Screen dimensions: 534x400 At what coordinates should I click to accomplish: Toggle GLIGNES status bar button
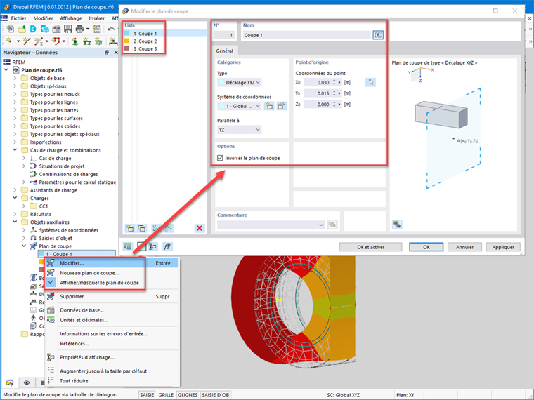[x=188, y=395]
